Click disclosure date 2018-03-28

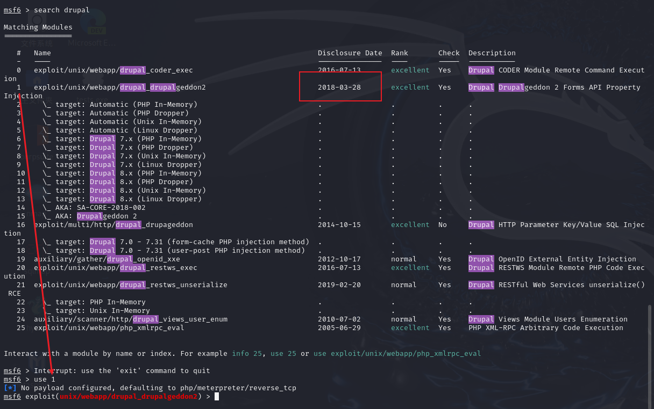[x=339, y=87]
